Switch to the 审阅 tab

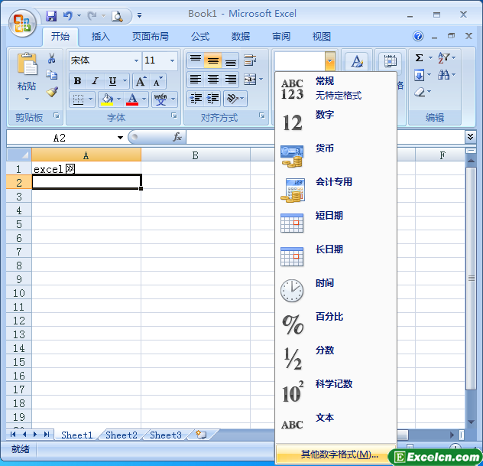pyautogui.click(x=281, y=37)
